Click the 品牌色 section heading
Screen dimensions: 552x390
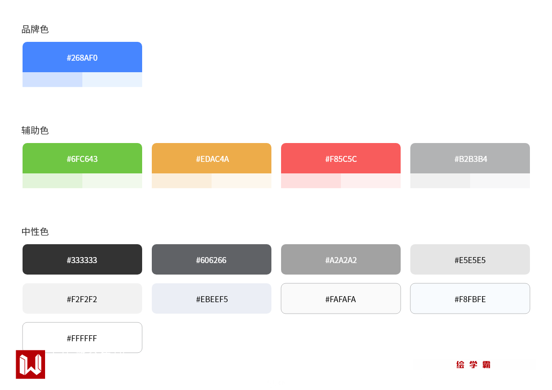tap(35, 29)
